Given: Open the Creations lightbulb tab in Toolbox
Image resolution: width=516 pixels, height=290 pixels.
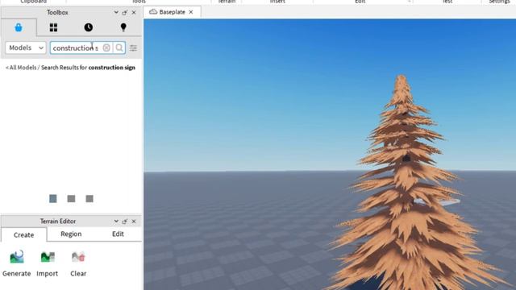Looking at the screenshot, I should (123, 27).
